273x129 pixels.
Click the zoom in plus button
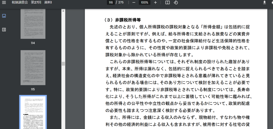coord(155,2)
